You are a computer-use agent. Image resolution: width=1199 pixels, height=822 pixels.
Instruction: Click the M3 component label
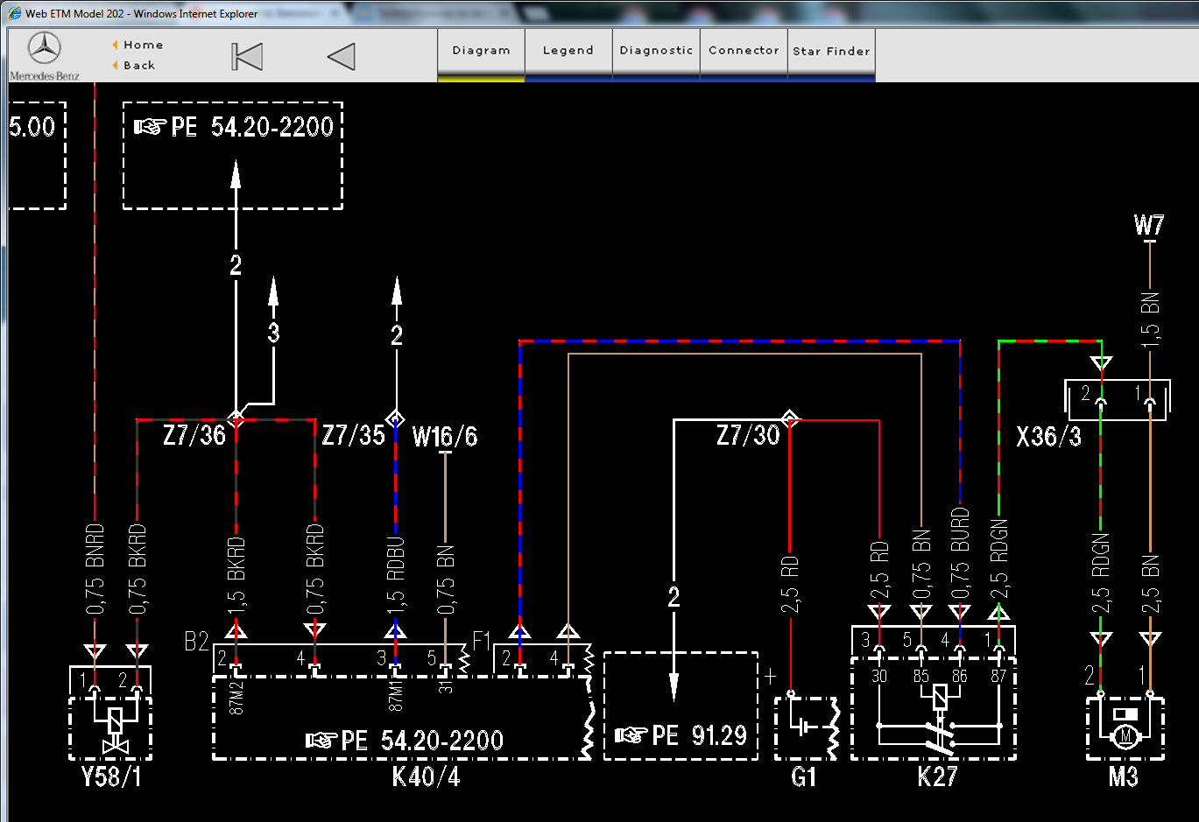[1123, 776]
